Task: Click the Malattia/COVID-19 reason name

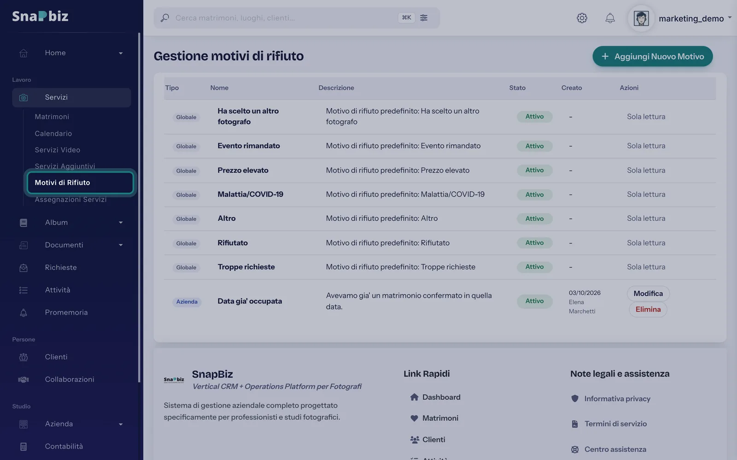Action: coord(251,195)
